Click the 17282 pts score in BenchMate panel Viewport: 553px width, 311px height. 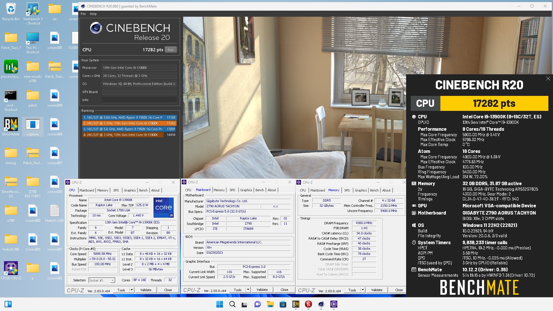tap(494, 103)
